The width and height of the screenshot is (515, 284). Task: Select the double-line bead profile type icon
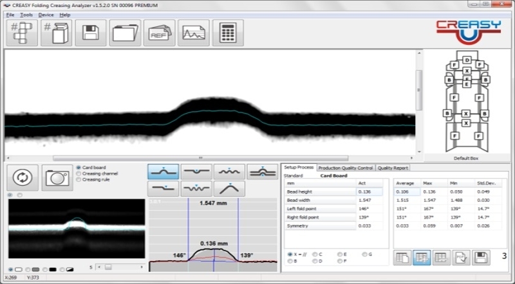(x=263, y=172)
